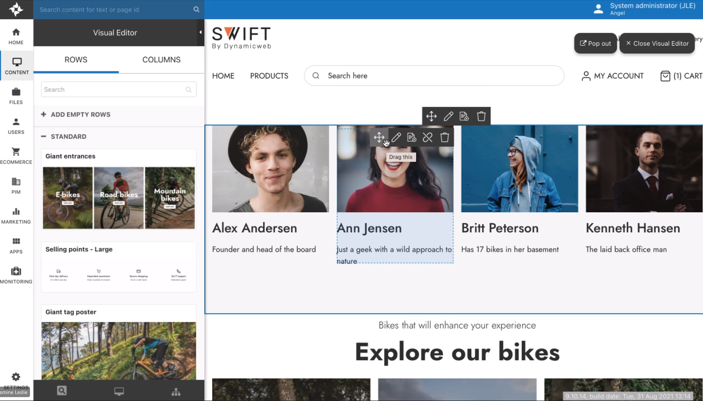
Task: Select the magnifier icon in bottom toolbar
Action: pos(62,391)
